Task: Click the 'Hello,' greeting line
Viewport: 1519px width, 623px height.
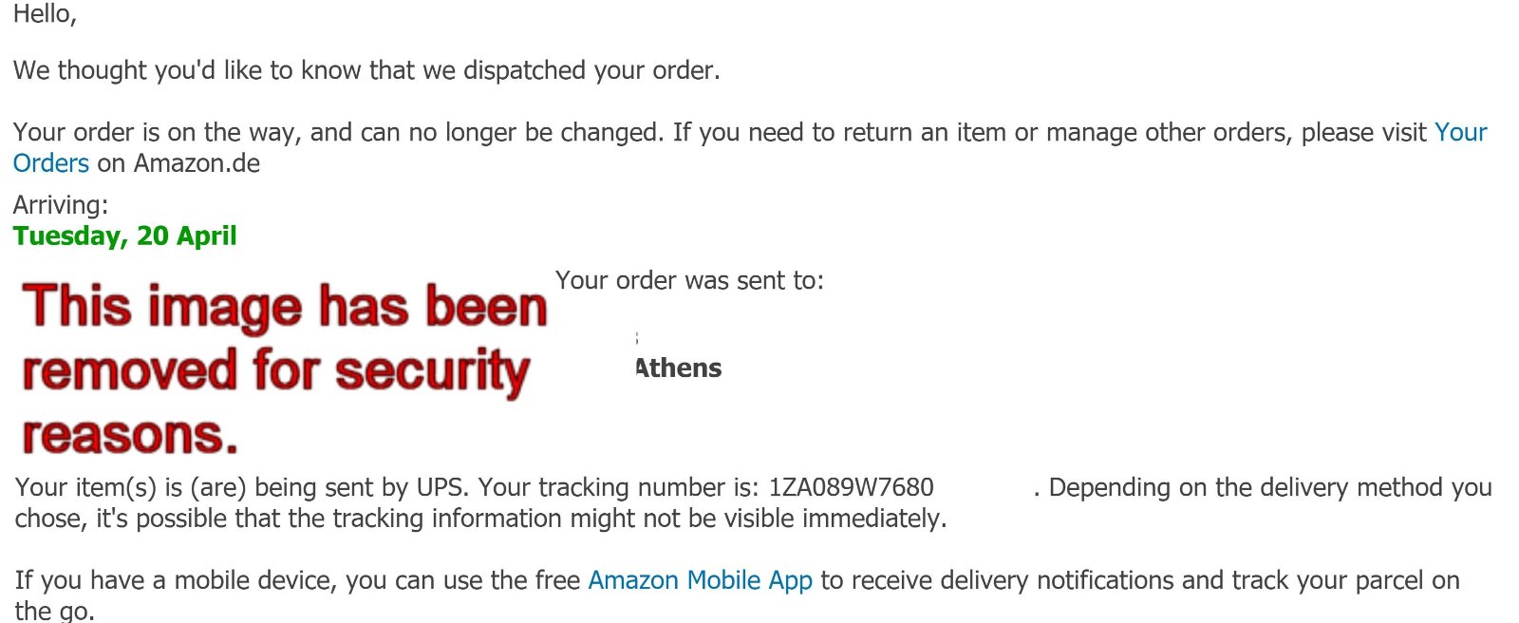Action: (45, 13)
